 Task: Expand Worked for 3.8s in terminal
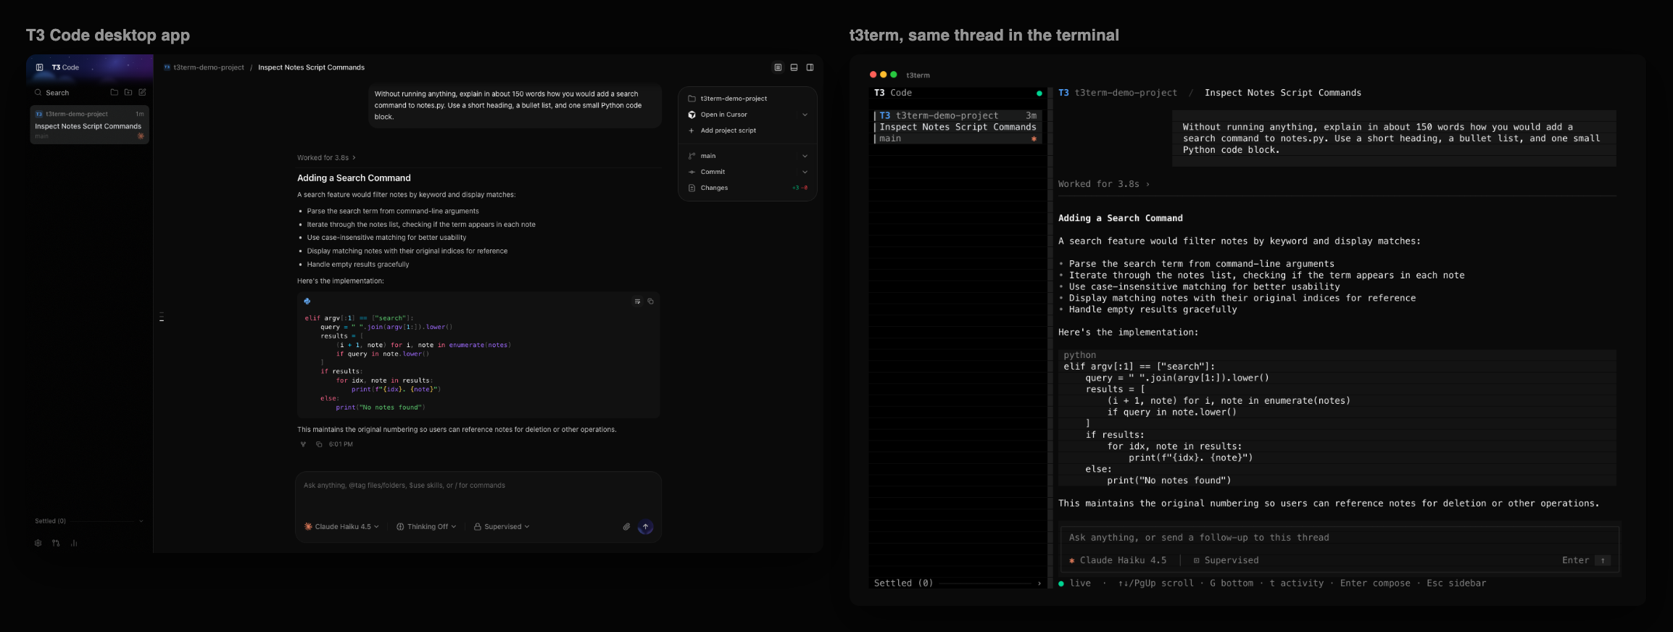1103,184
